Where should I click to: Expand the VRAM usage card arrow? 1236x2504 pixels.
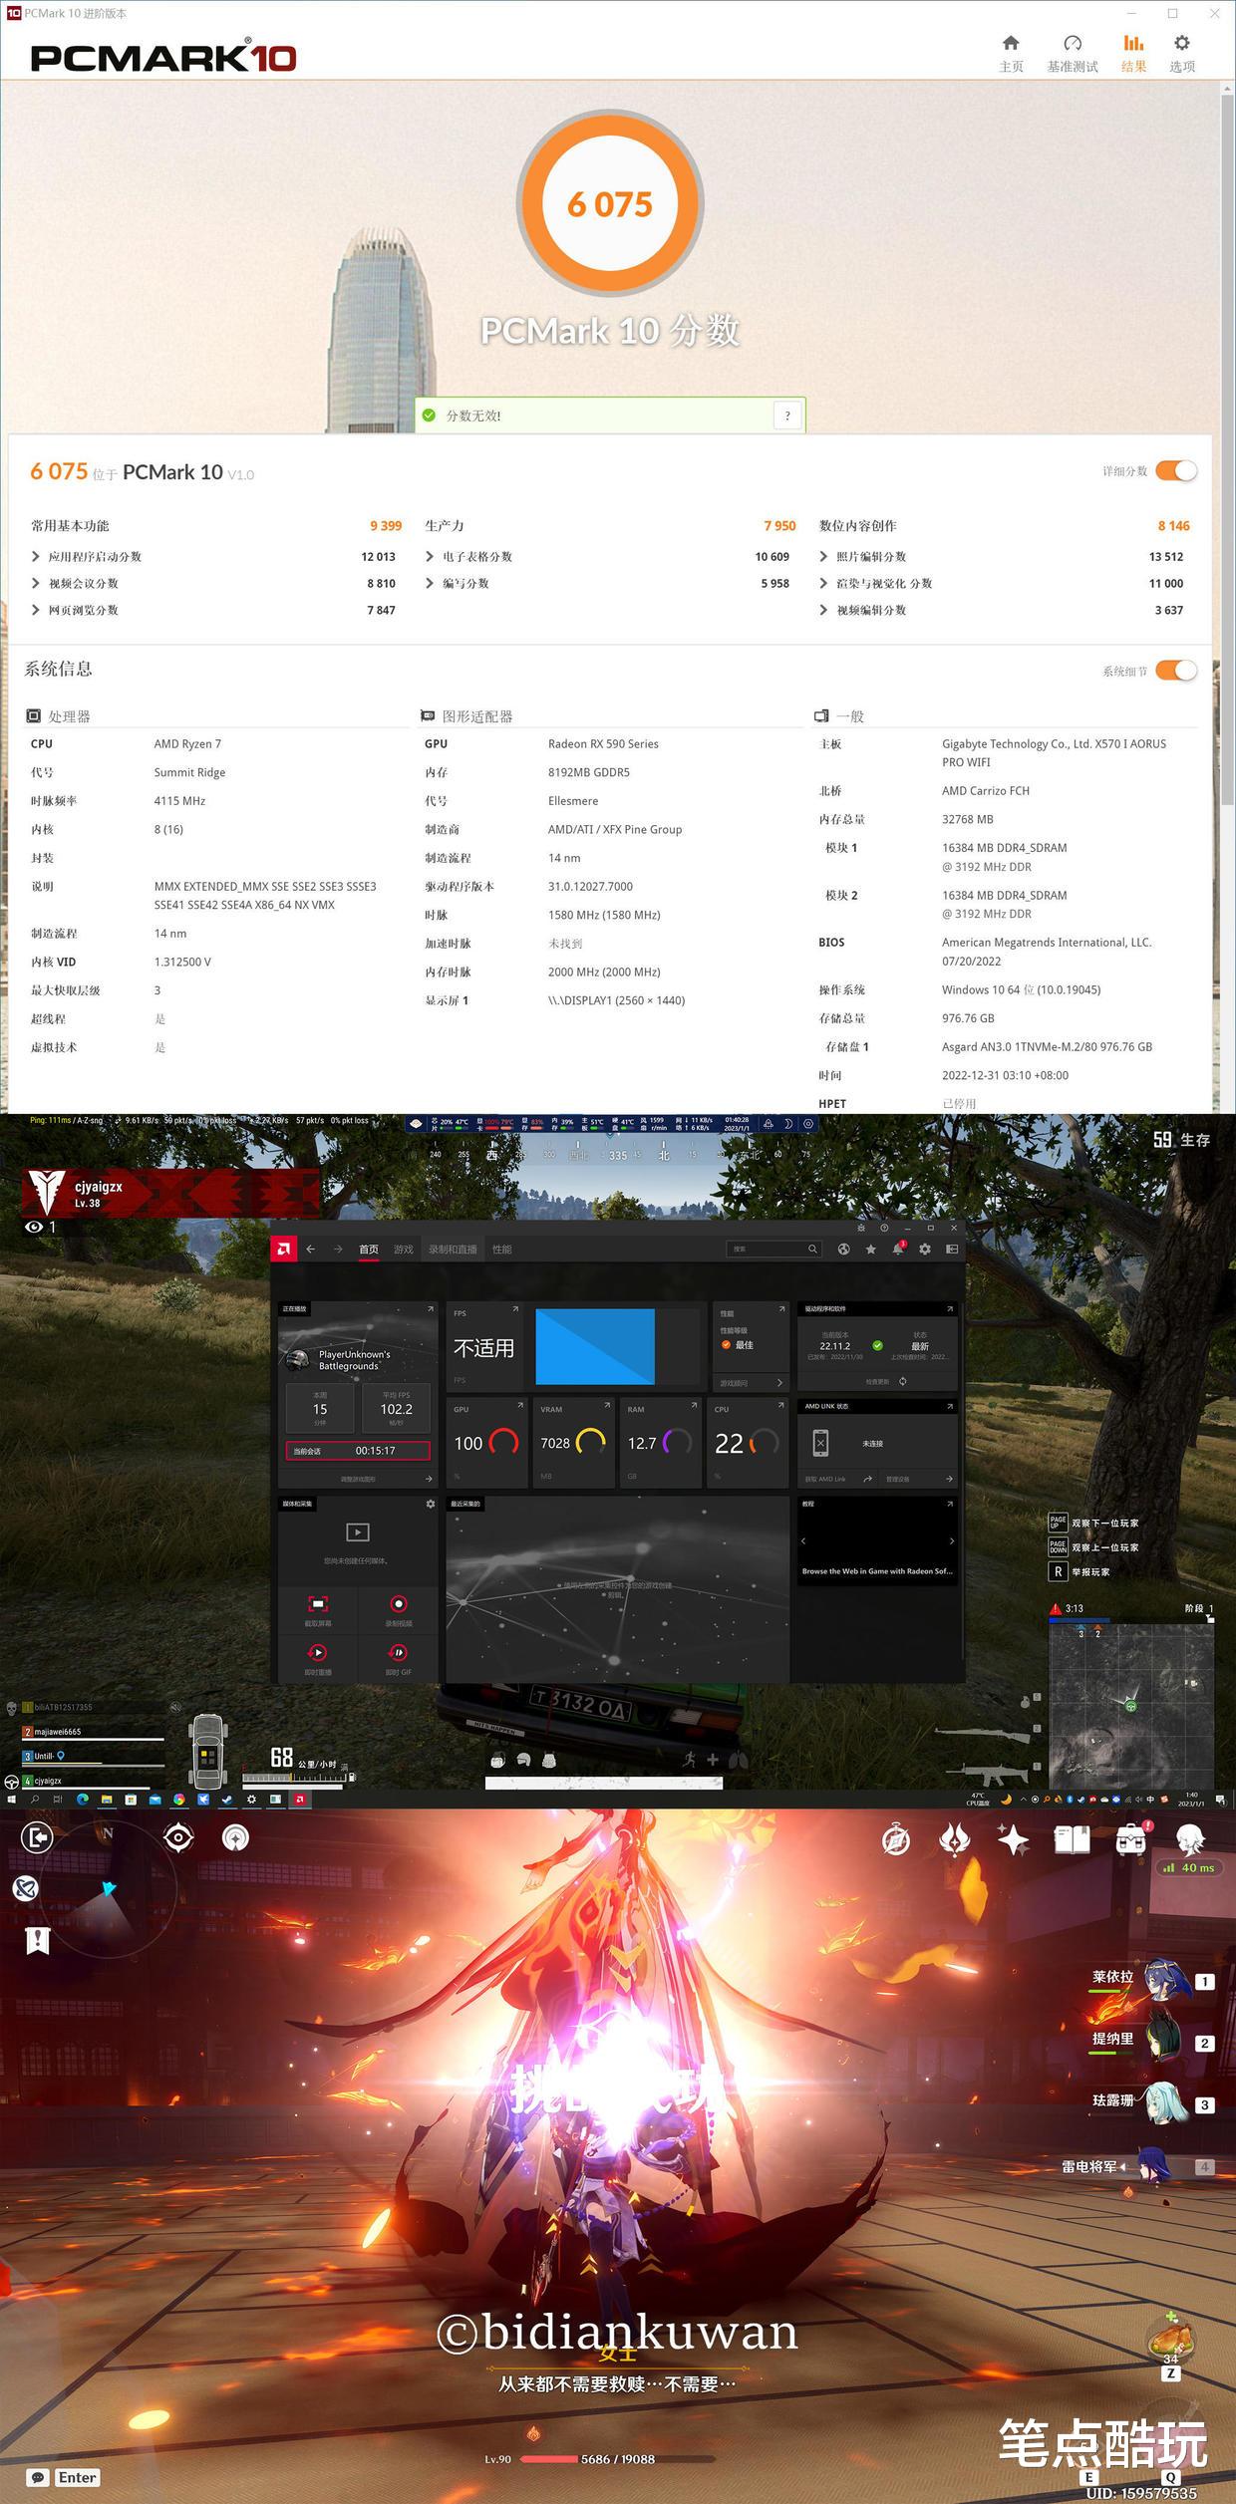[607, 1405]
